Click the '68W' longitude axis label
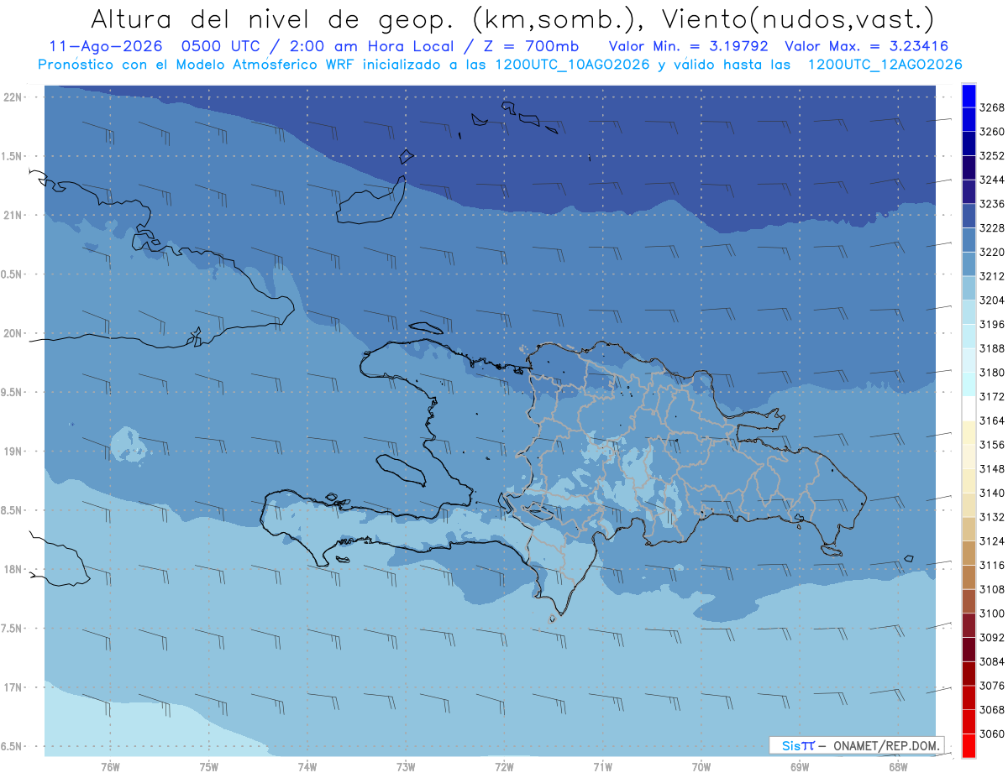The width and height of the screenshot is (1008, 778). point(898,767)
